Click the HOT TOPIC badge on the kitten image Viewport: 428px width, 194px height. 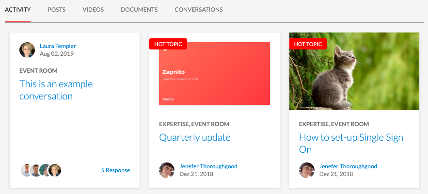pyautogui.click(x=308, y=44)
